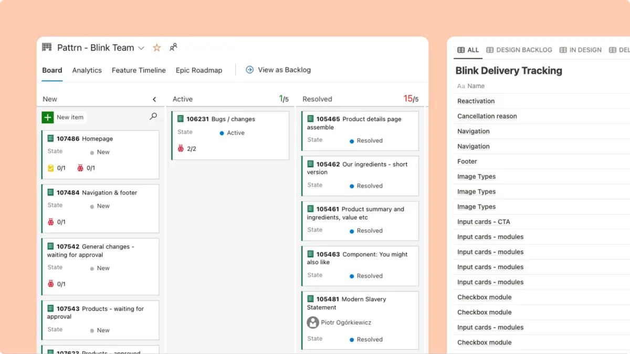Click the red bug icon on Homepage card
This screenshot has width=630, height=354.
tap(80, 168)
